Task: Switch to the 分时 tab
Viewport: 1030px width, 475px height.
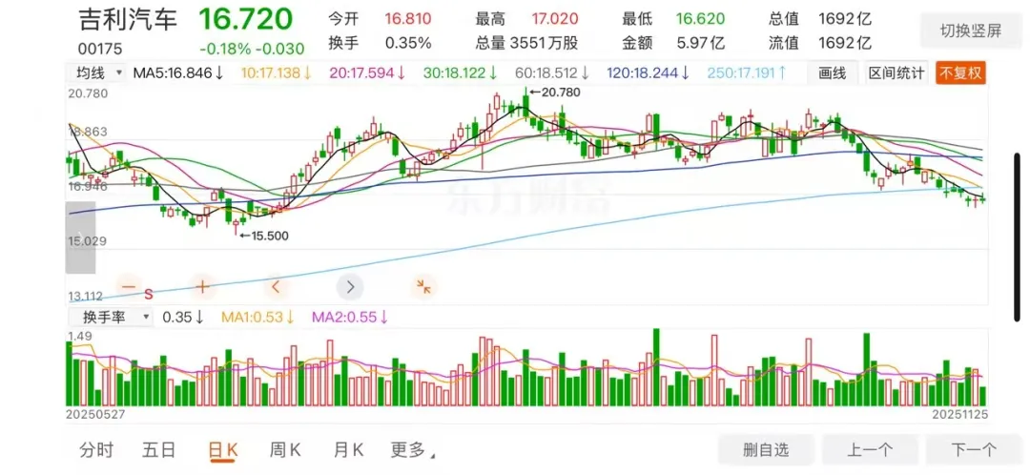Action: pyautogui.click(x=96, y=450)
